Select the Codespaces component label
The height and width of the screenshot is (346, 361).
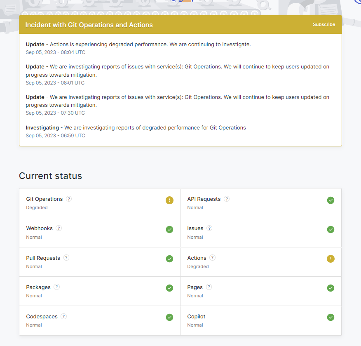42,317
